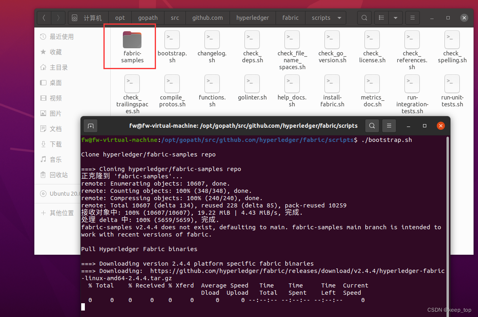This screenshot has height=317, width=478.
Task: Close the terminal window
Action: (441, 126)
